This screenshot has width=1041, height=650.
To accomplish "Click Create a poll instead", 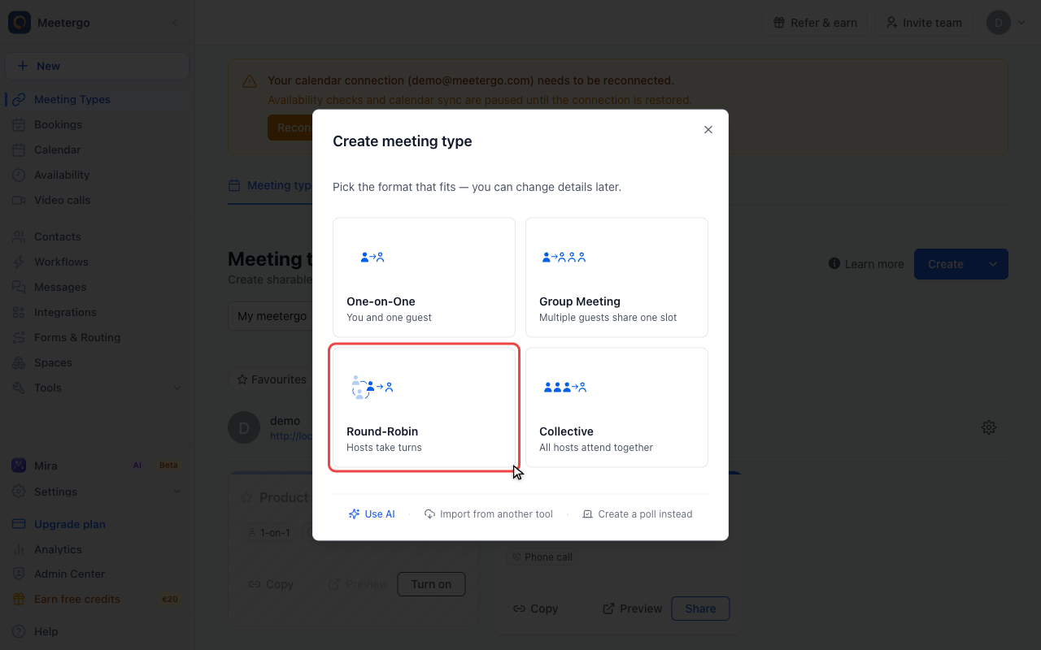I will [x=638, y=514].
